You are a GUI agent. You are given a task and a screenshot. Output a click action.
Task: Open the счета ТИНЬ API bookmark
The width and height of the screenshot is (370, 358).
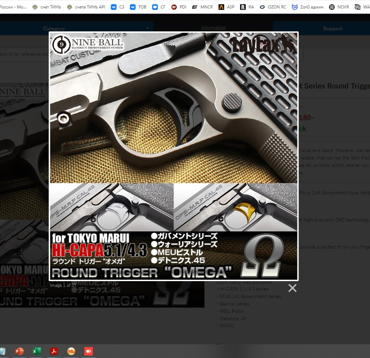click(x=86, y=7)
